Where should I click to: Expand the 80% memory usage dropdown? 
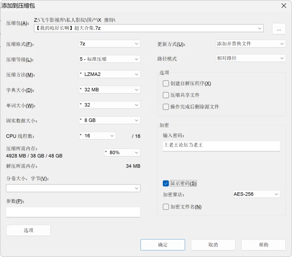click(122, 152)
